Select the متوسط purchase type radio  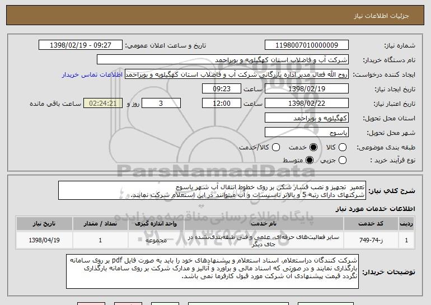(x=309, y=160)
